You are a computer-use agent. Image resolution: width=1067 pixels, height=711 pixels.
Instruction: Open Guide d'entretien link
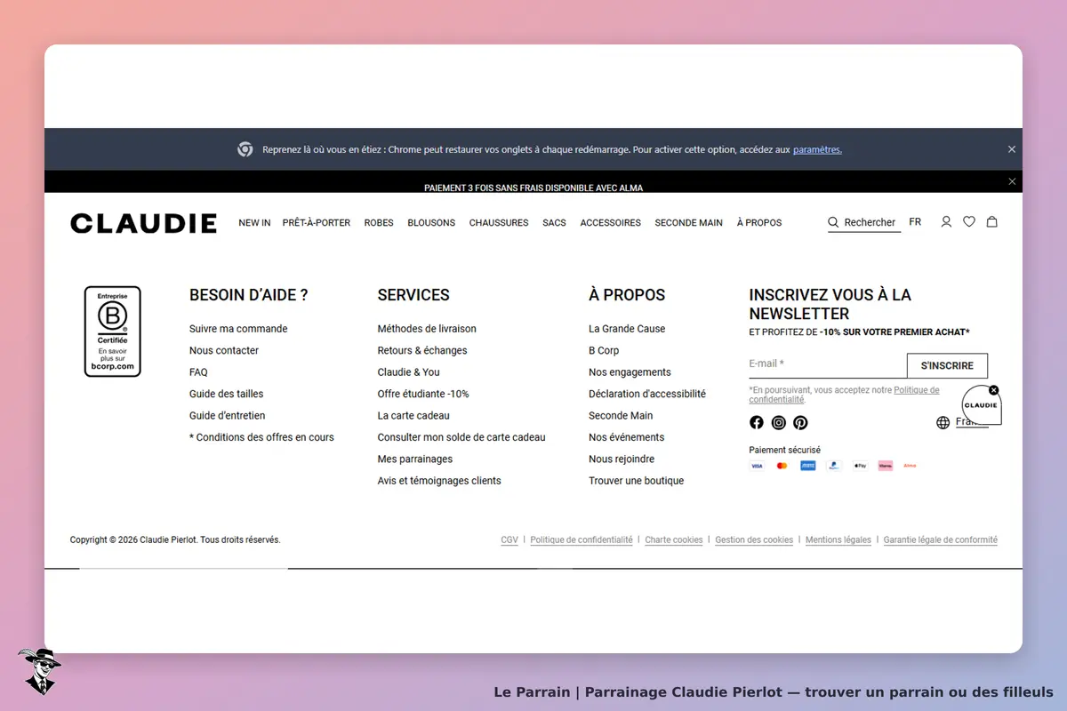click(228, 416)
